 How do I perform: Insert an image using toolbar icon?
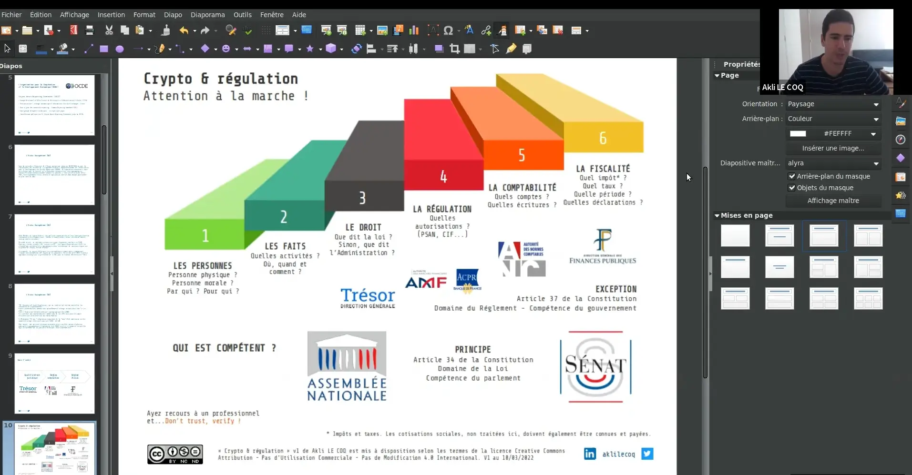(382, 30)
